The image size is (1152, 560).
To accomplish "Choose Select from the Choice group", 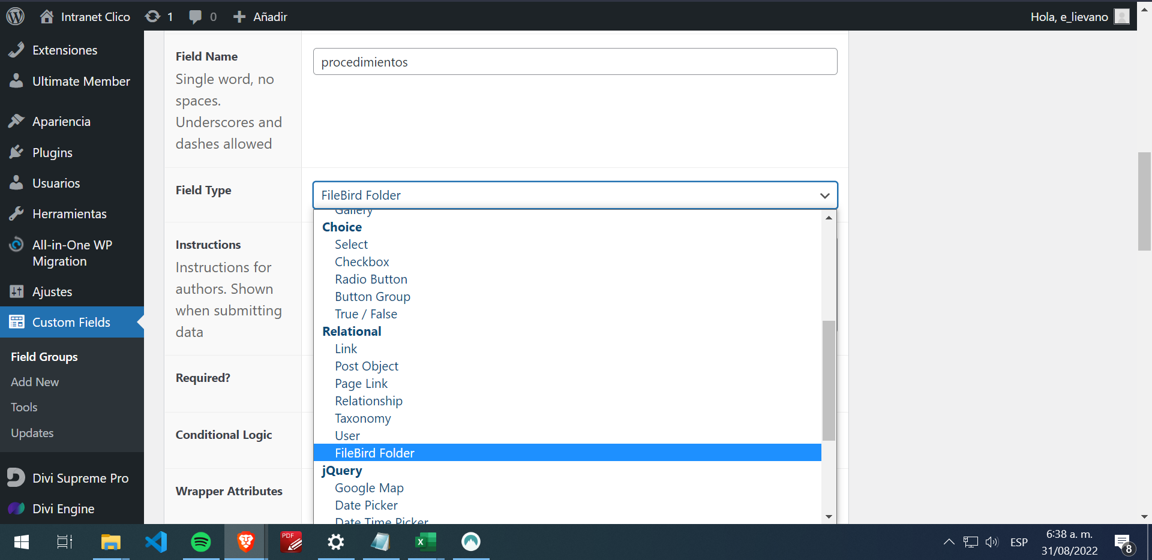I will click(x=351, y=244).
